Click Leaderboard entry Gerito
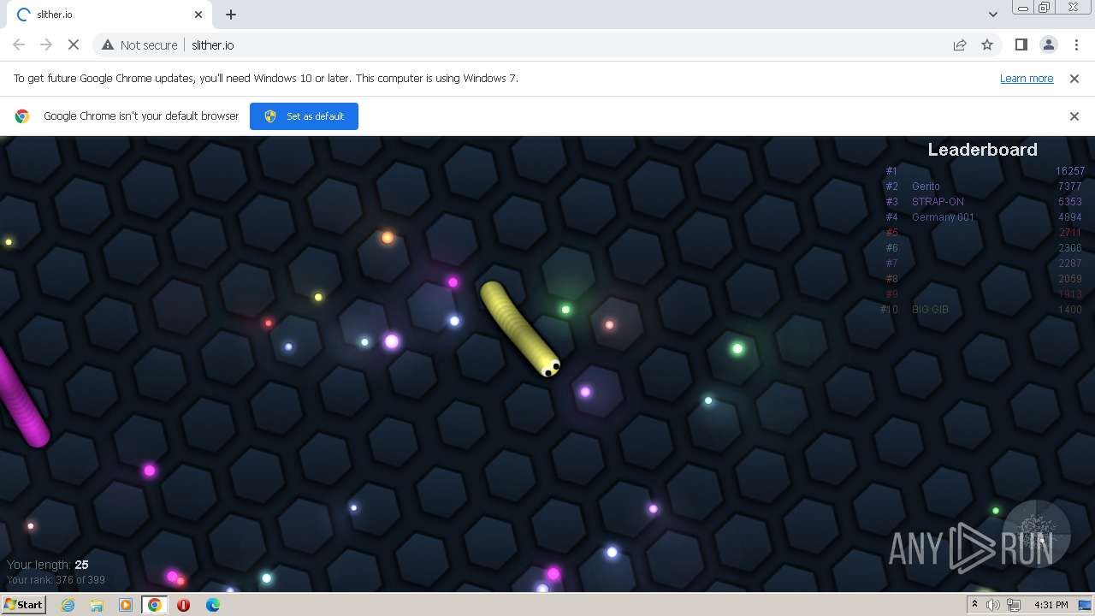Image resolution: width=1095 pixels, height=616 pixels. pos(926,186)
